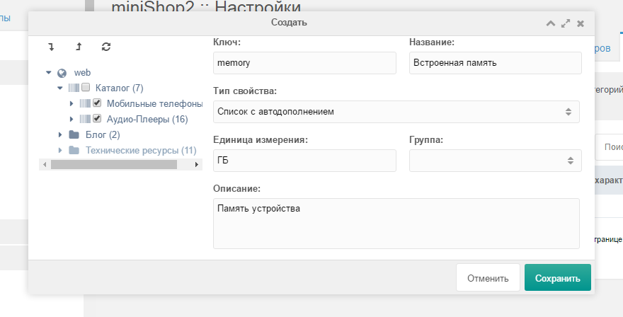This screenshot has height=317, width=623.
Task: Click the Ключ input field containing memory
Action: tap(304, 63)
